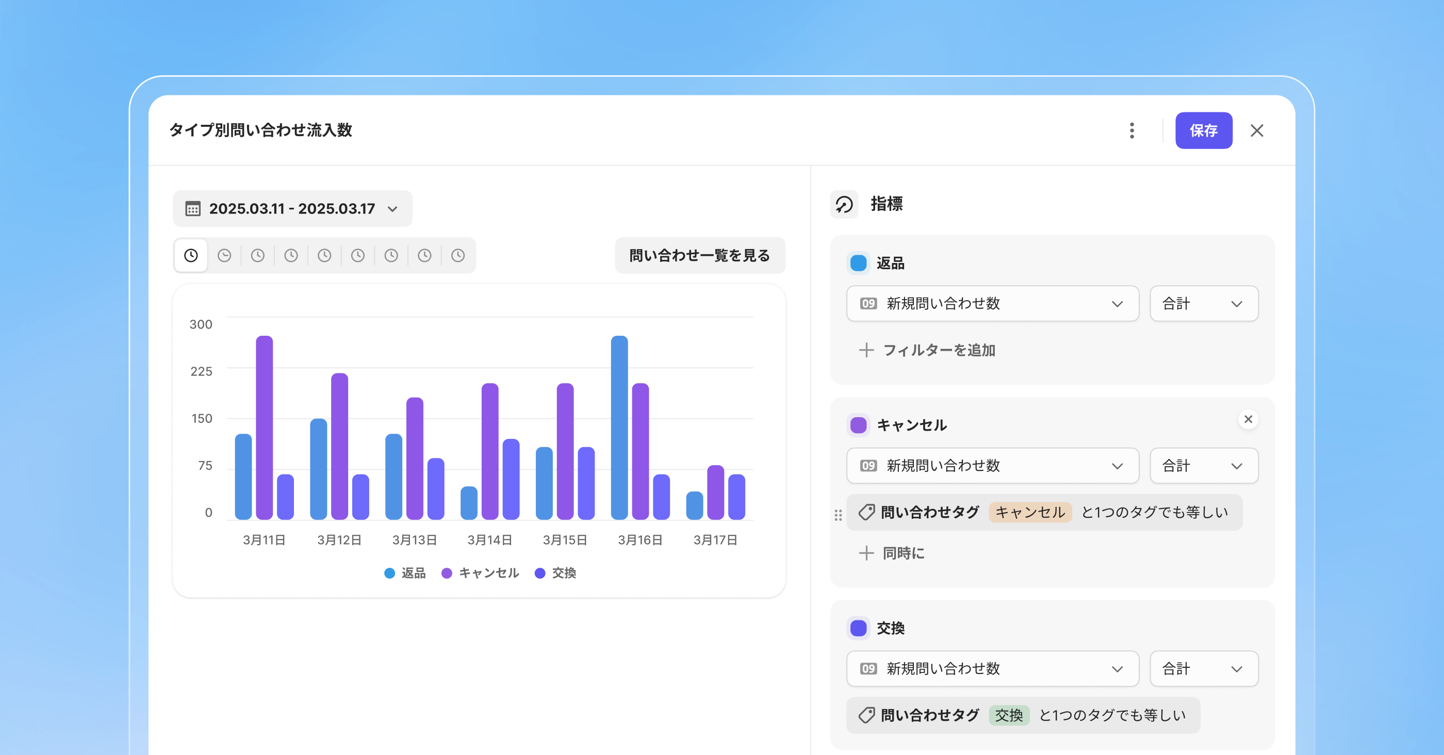
Task: Remove the キャンセル metric with X icon
Action: pyautogui.click(x=1248, y=419)
